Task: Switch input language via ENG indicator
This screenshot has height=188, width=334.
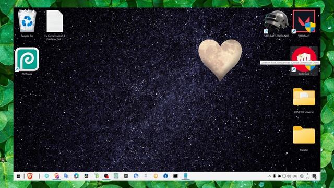Action: click(x=295, y=177)
